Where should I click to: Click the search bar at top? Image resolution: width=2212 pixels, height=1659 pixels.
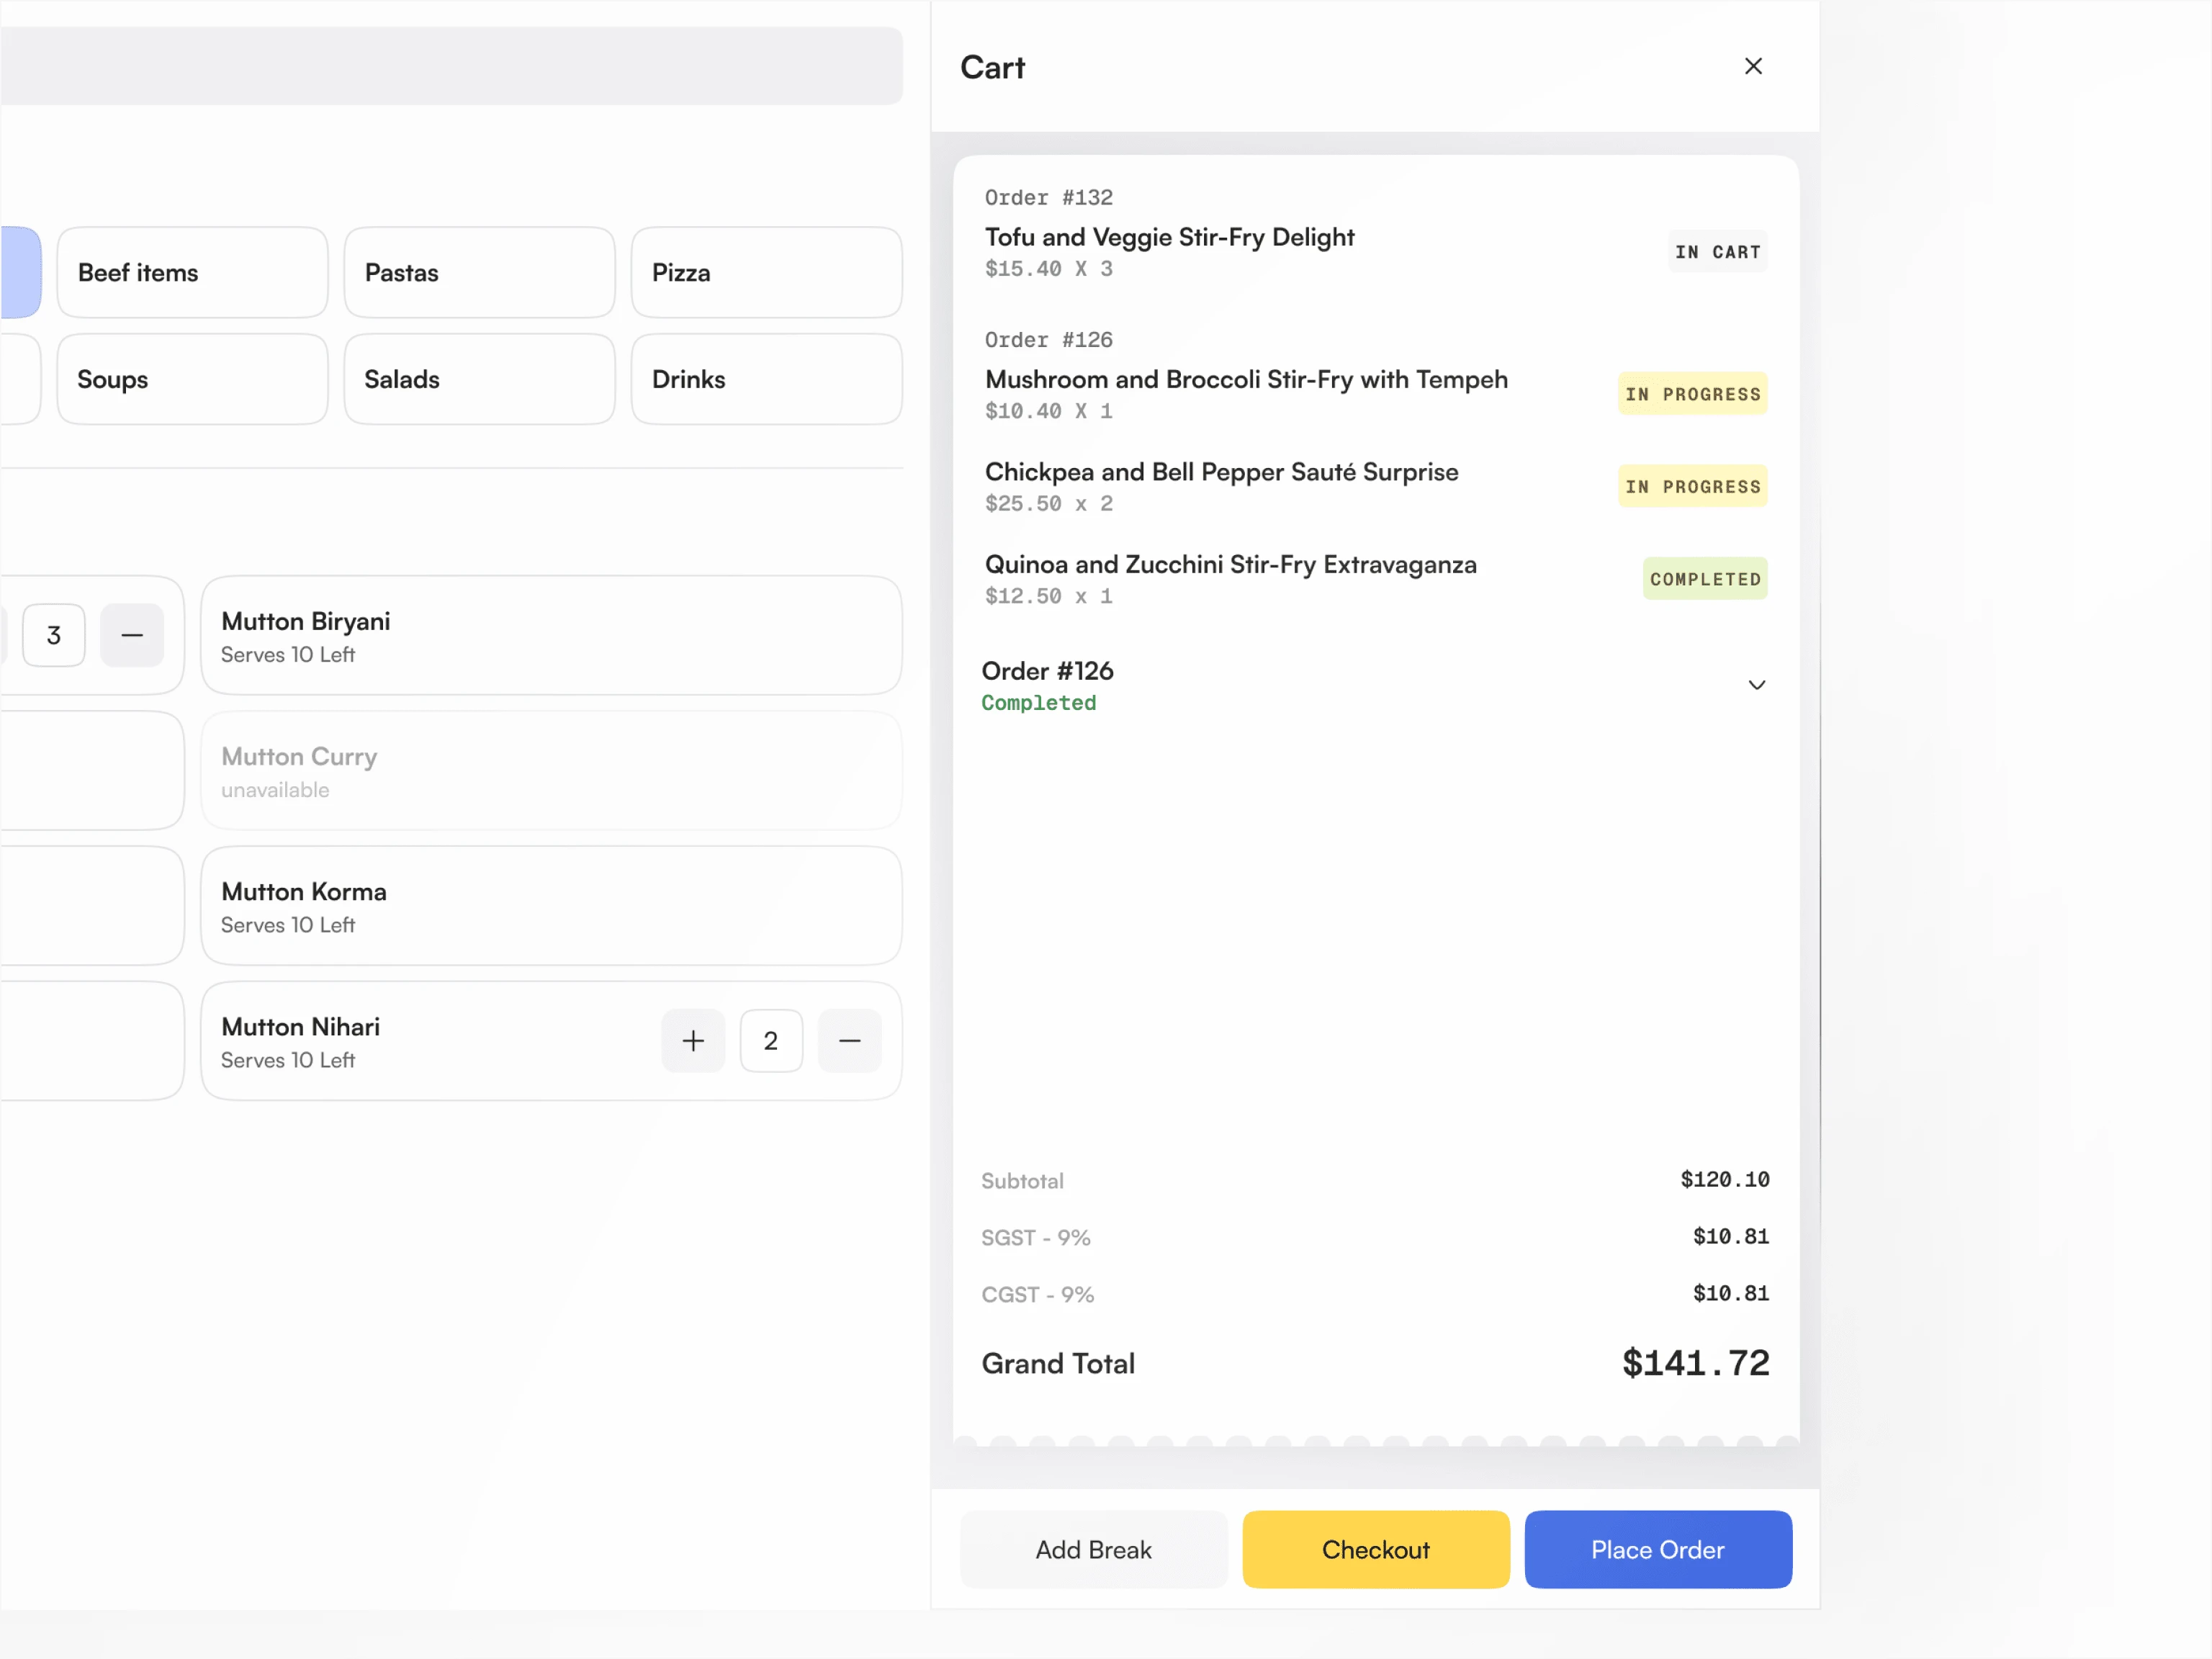450,66
